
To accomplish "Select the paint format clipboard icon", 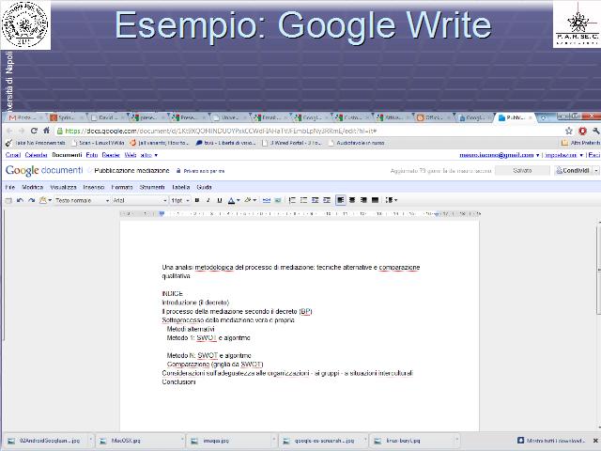I will click(45, 200).
